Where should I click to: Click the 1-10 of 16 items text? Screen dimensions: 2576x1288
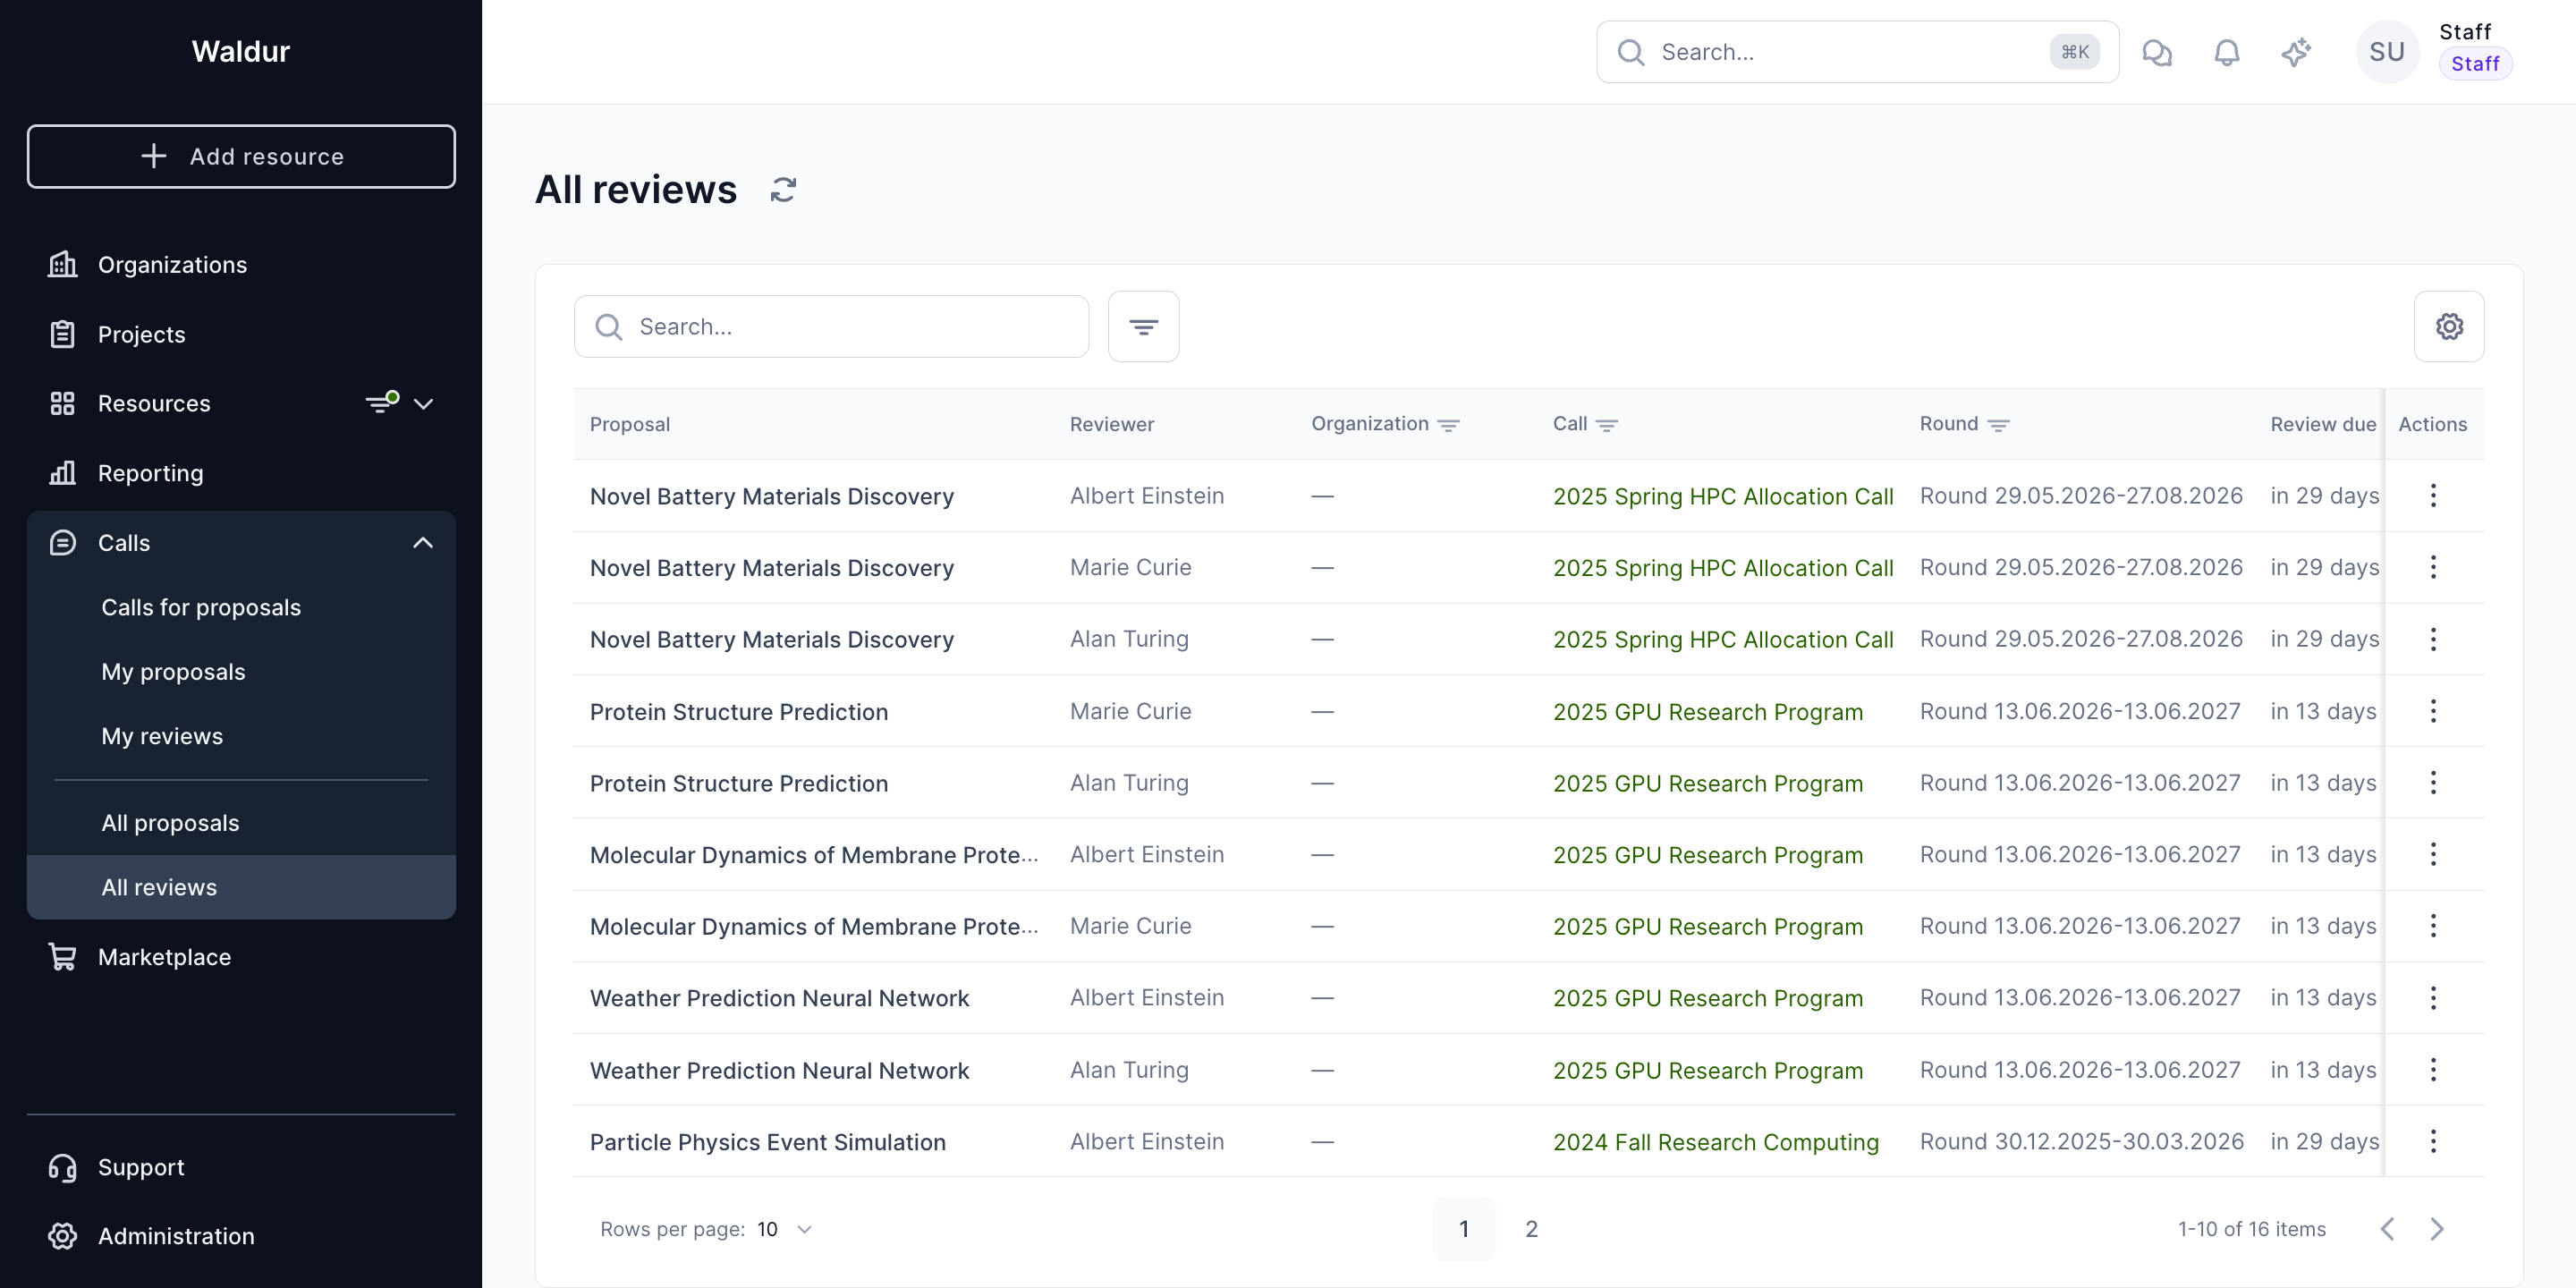pos(2251,1229)
